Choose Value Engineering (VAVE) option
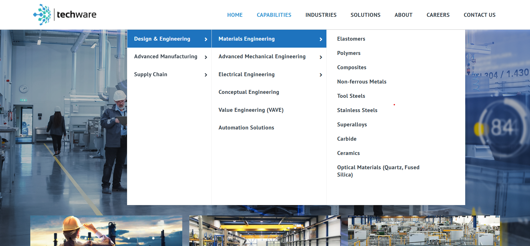The width and height of the screenshot is (530, 246). click(251, 110)
